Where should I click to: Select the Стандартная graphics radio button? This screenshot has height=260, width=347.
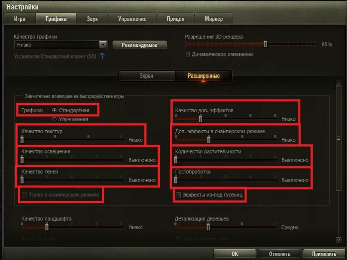tap(55, 110)
